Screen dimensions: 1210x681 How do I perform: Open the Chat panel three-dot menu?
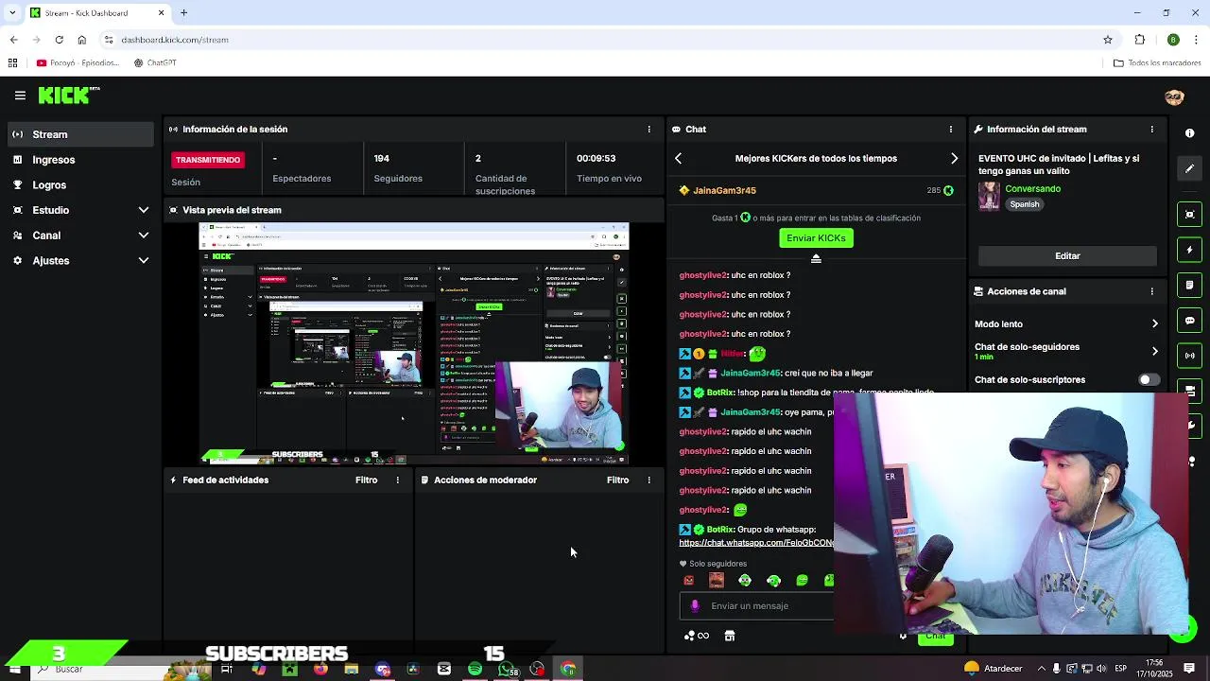click(951, 130)
